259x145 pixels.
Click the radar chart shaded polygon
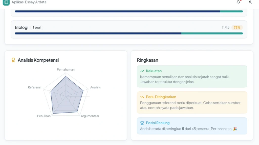point(66,97)
